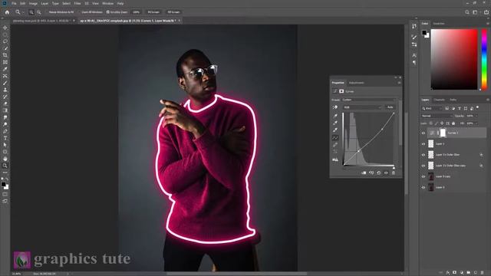Select the Curves 1 layer mask thumbnail
The image size is (491, 276).
pos(443,133)
